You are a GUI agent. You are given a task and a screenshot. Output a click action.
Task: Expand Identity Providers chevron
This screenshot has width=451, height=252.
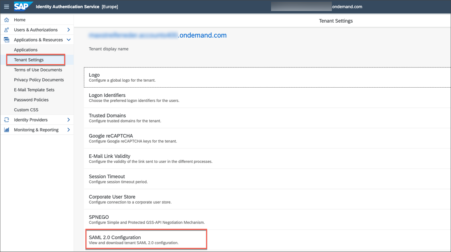pos(69,120)
